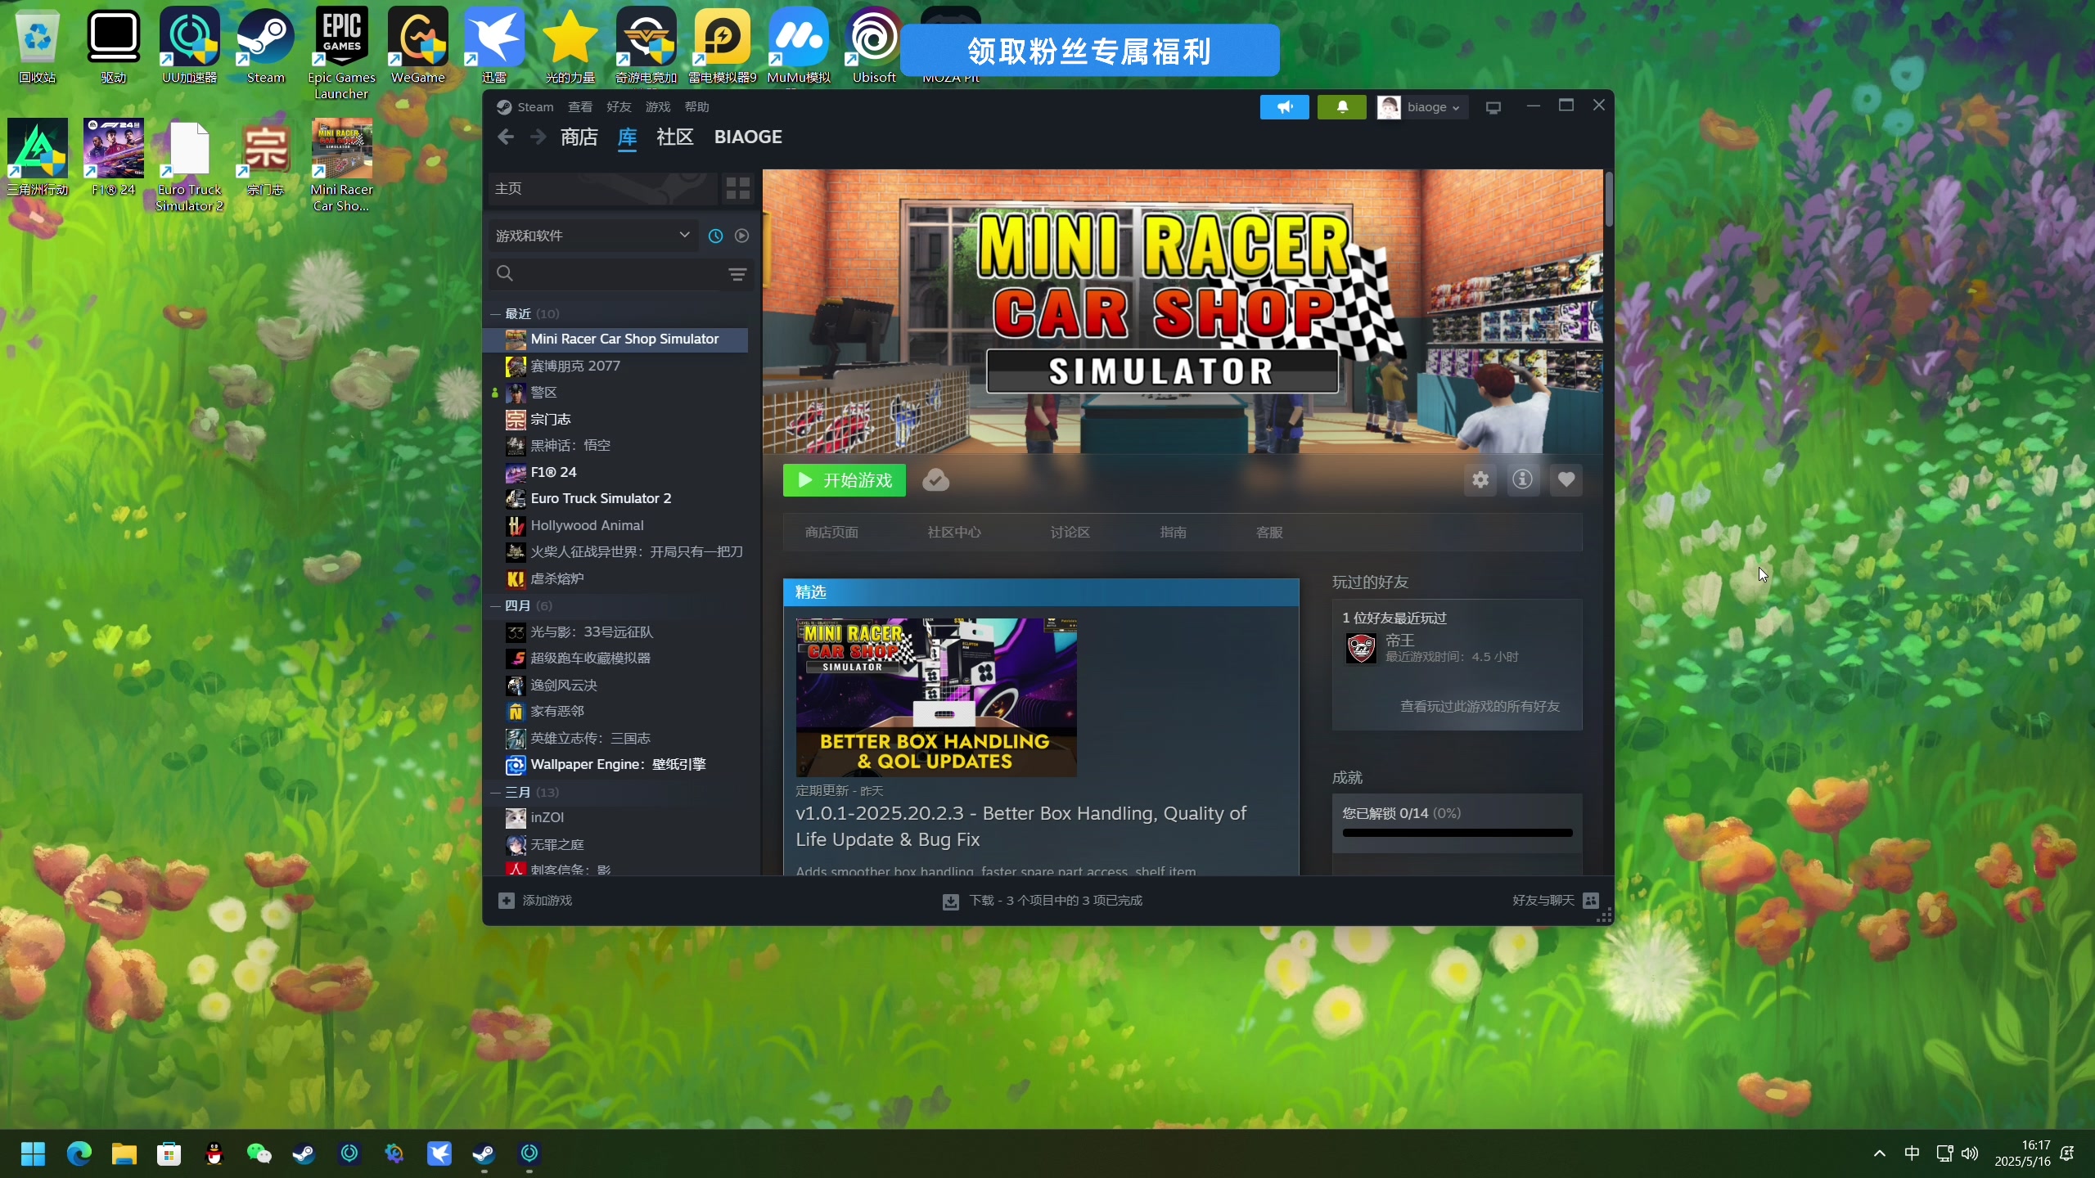Open UU加速器 desktop shortcut
Screen dimensions: 2095x1178
[x=189, y=46]
